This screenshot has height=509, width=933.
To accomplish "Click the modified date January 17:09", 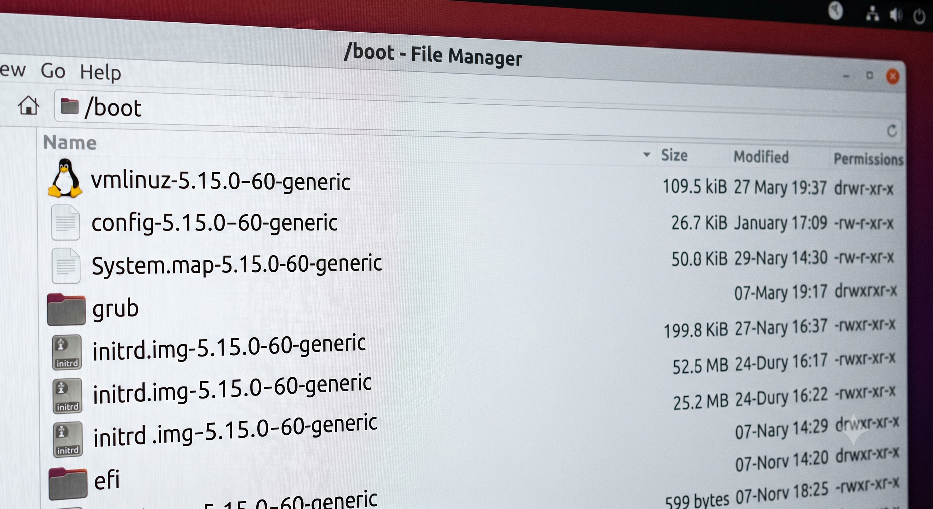I will coord(780,223).
